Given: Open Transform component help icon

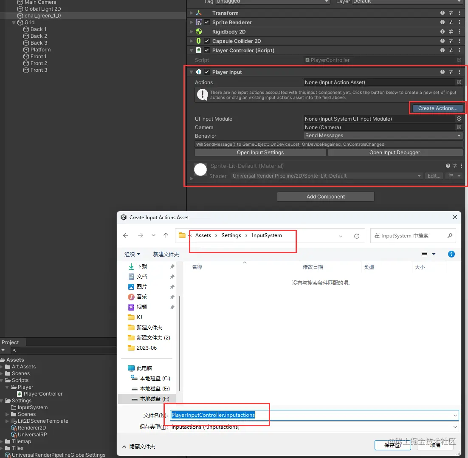Looking at the screenshot, I should click(443, 13).
